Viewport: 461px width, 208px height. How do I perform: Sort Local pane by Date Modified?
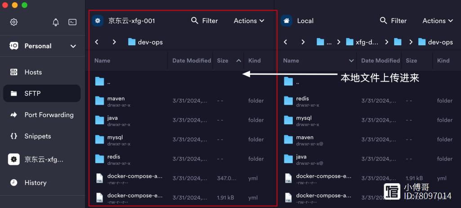tap(380, 61)
